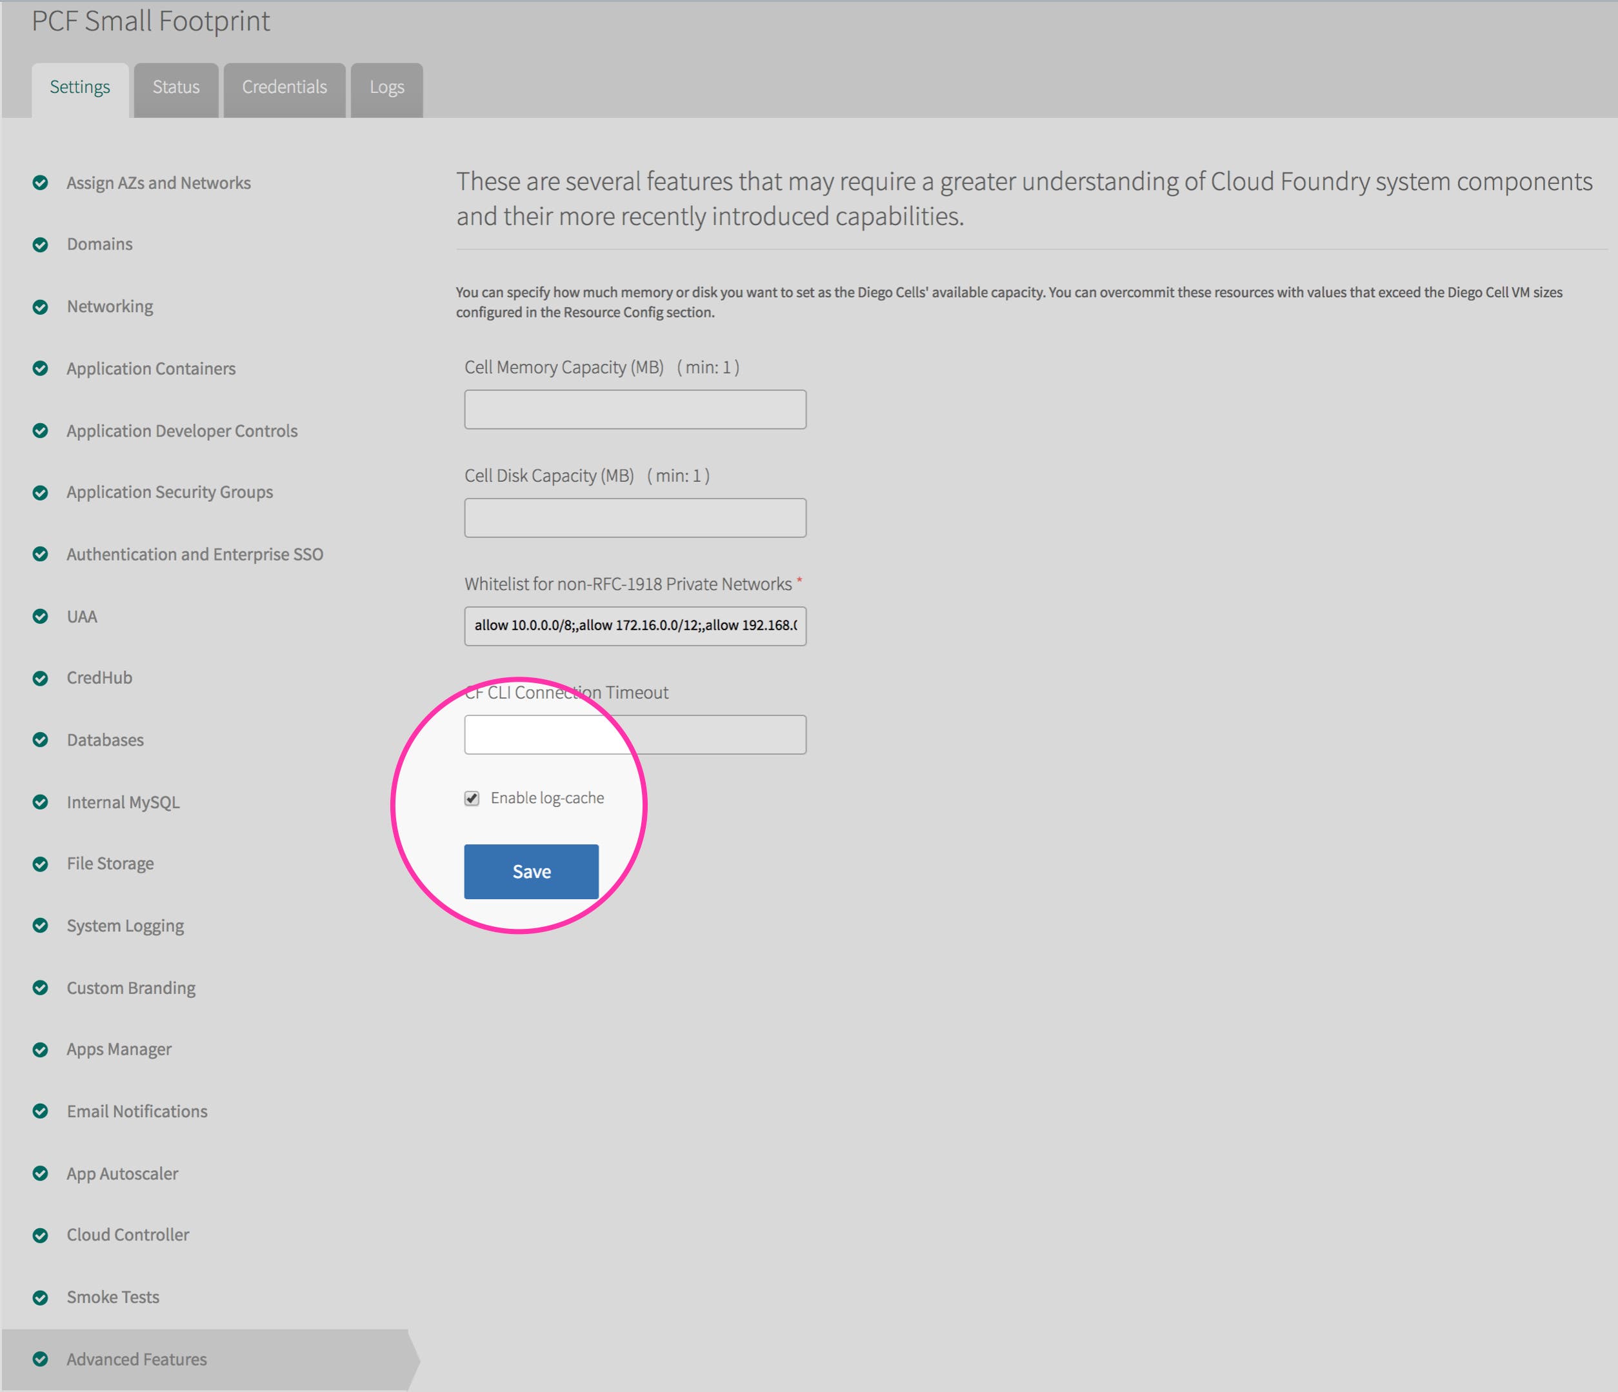This screenshot has height=1392, width=1618.
Task: Click the Whitelist for non-RFC-1918 Private Networks field
Action: tap(634, 625)
